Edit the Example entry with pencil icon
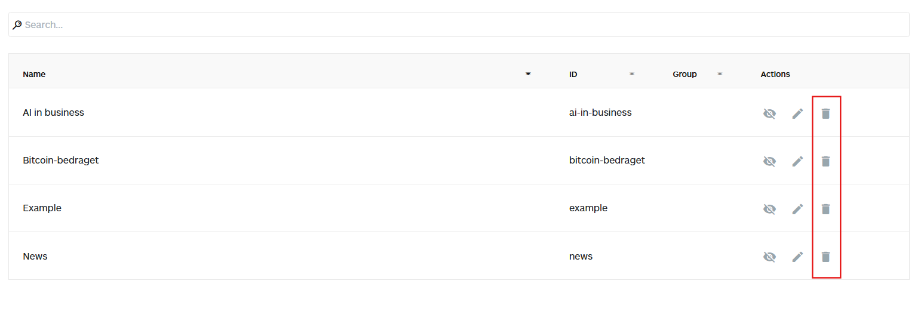 (x=797, y=209)
